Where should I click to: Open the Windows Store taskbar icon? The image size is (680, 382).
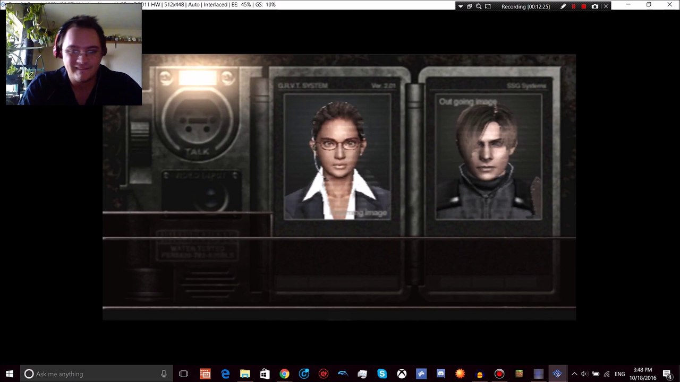tap(265, 374)
